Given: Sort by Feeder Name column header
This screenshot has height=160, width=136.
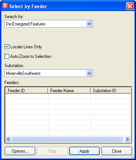Looking at the screenshot, I should [69, 91].
